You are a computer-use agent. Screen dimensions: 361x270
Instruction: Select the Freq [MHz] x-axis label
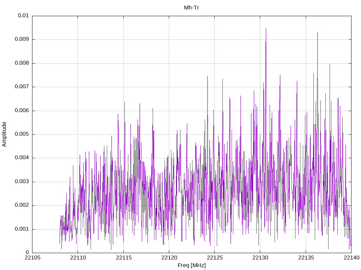click(x=191, y=265)
